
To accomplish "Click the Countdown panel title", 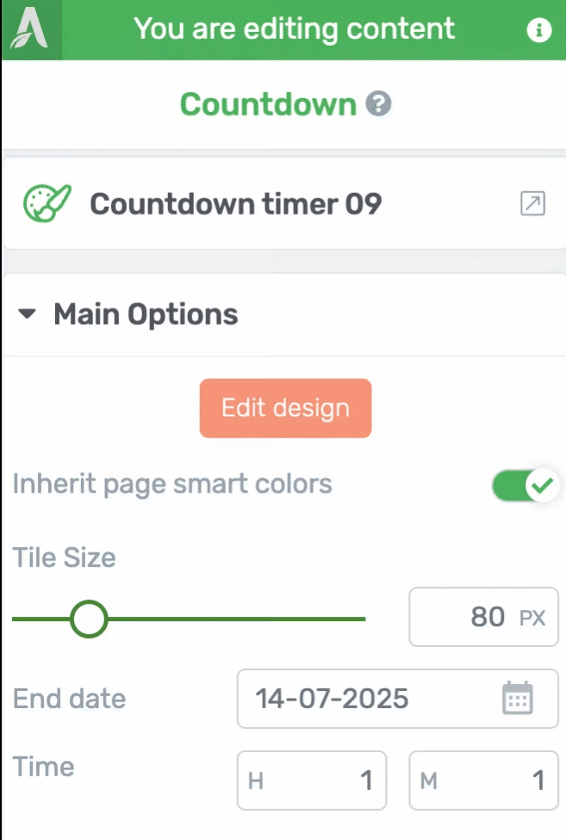I will (268, 104).
